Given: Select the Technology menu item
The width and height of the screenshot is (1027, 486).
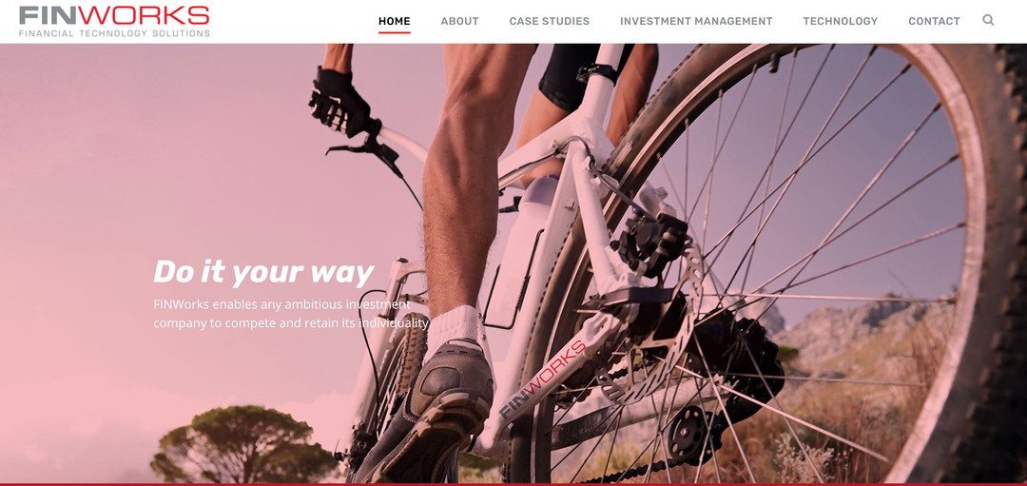Looking at the screenshot, I should 841,21.
